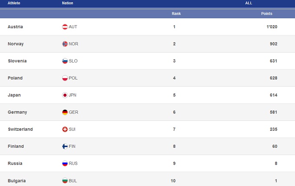Click the Norway flag icon
The image size is (295, 186).
(x=65, y=44)
